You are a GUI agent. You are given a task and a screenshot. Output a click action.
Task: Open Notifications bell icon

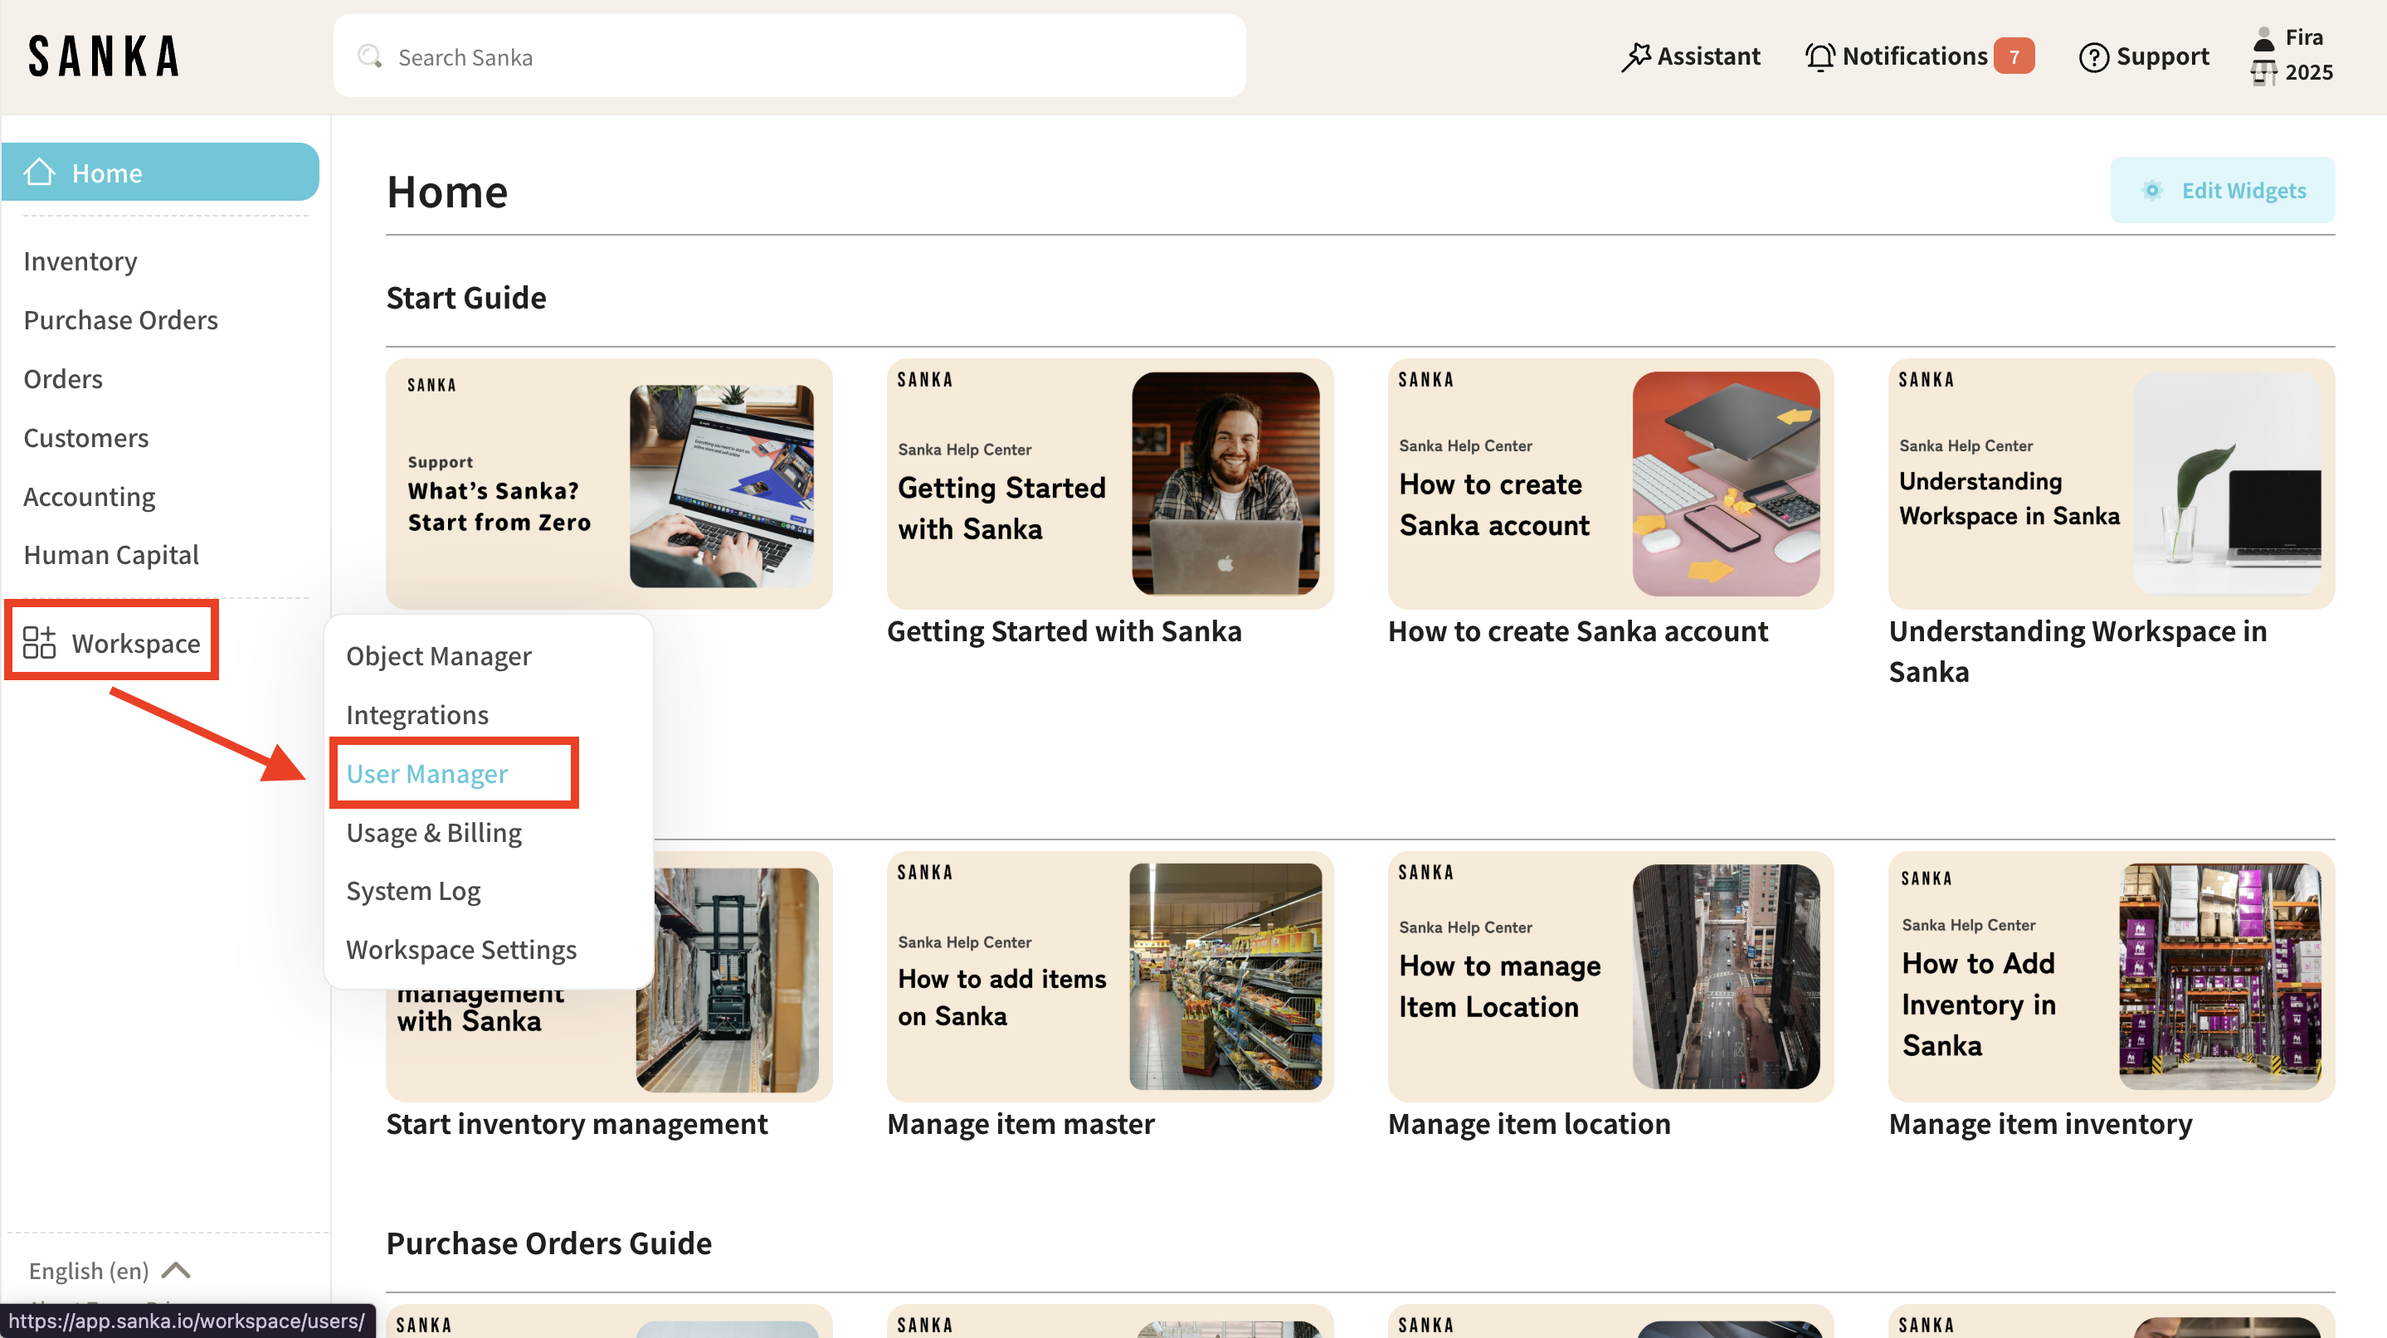[x=1819, y=56]
